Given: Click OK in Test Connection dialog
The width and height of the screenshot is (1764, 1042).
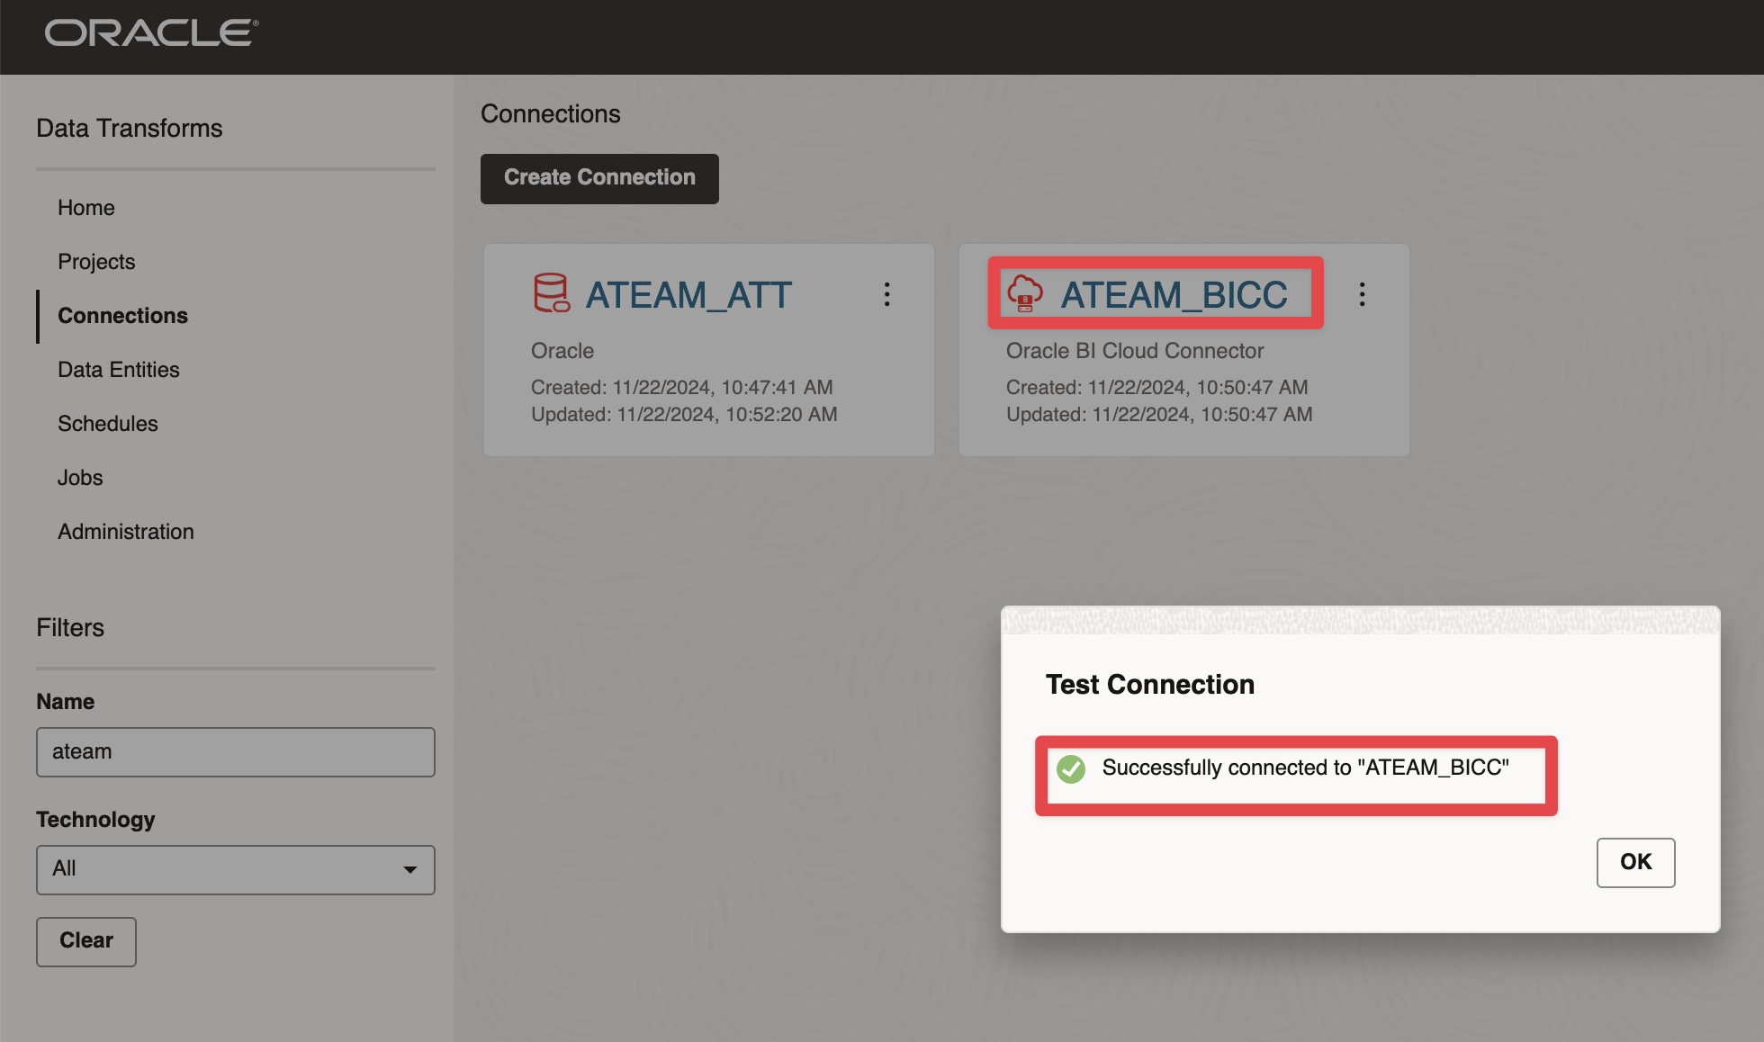Looking at the screenshot, I should click(1635, 862).
